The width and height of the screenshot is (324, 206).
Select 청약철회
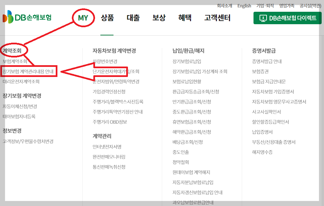(x=181, y=162)
